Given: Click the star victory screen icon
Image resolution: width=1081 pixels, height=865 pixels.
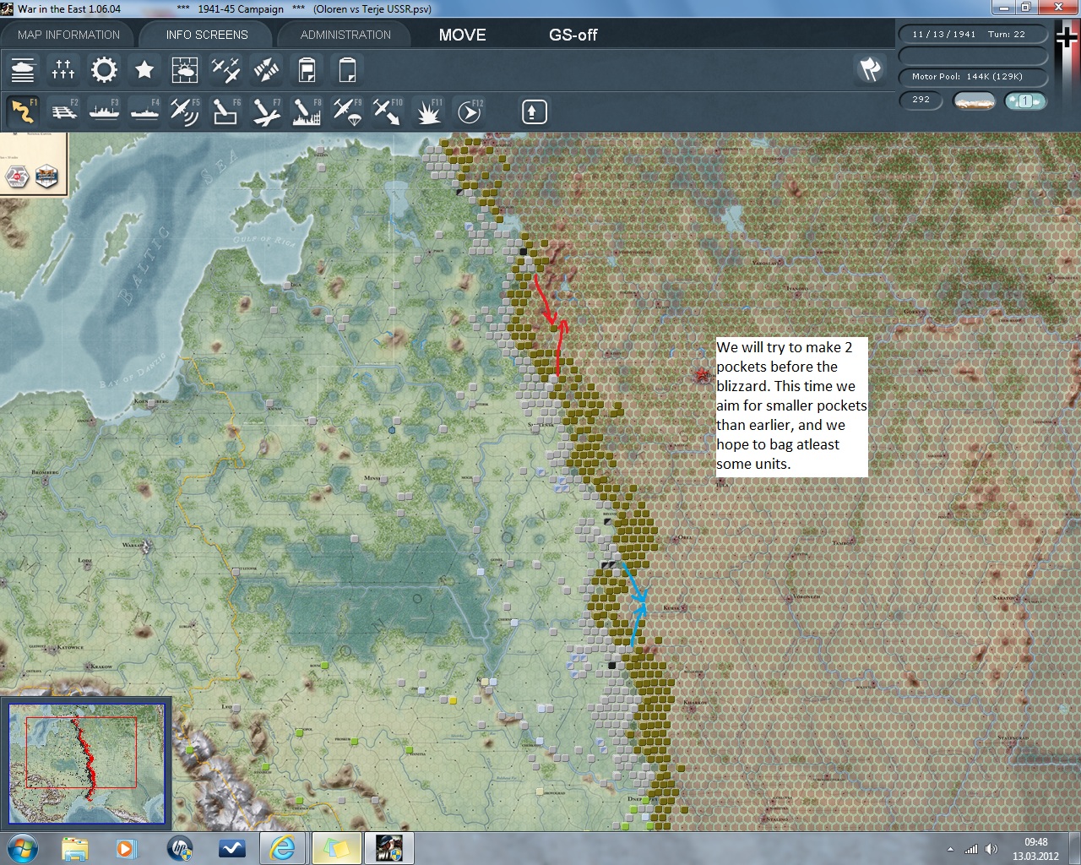Looking at the screenshot, I should 144,70.
